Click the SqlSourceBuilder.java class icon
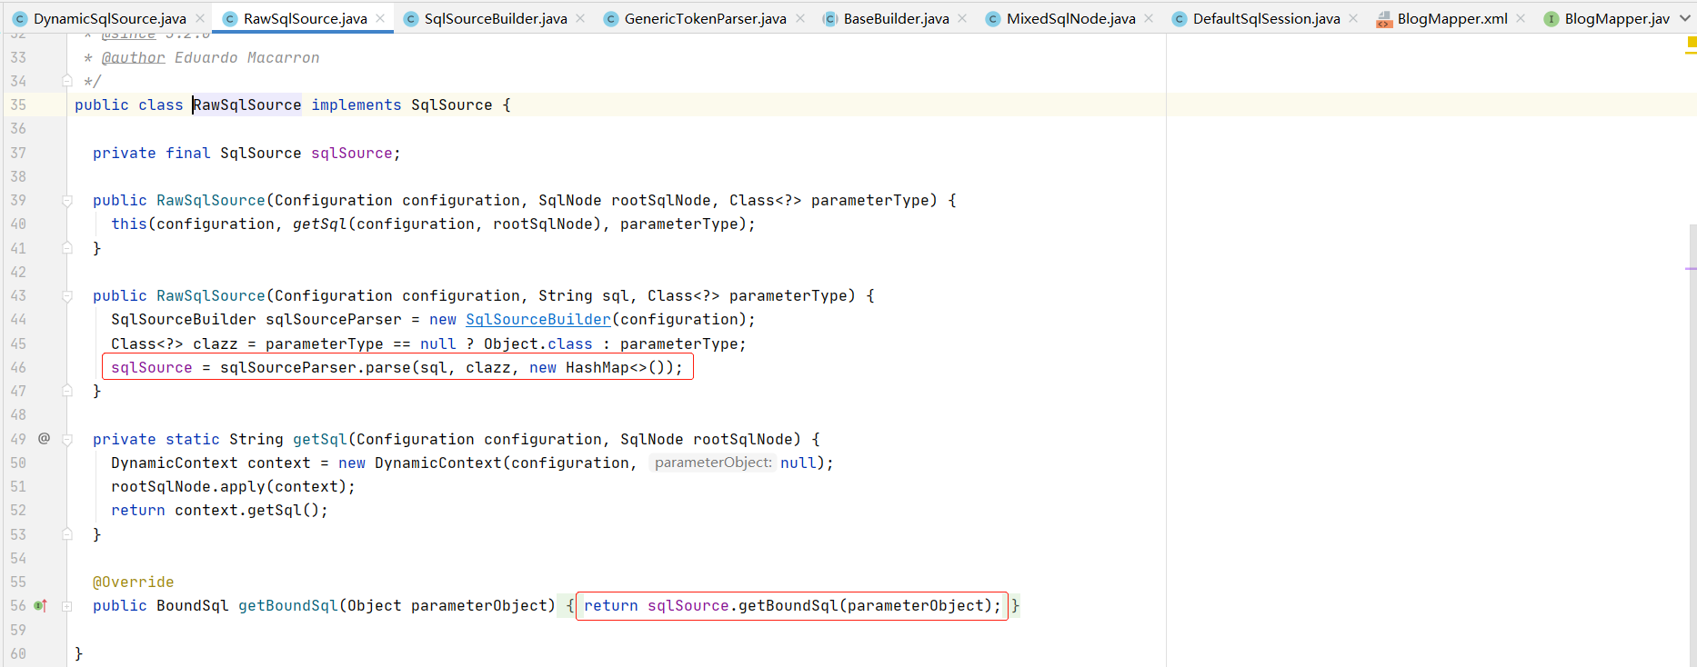 point(411,18)
